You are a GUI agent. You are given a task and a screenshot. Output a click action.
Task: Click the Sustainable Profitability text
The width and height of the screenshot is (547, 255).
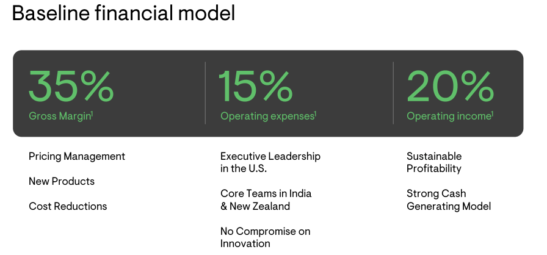(434, 162)
